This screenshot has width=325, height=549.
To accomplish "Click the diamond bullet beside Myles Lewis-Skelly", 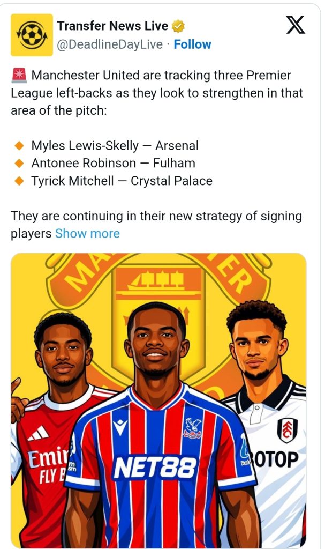I will [x=19, y=145].
